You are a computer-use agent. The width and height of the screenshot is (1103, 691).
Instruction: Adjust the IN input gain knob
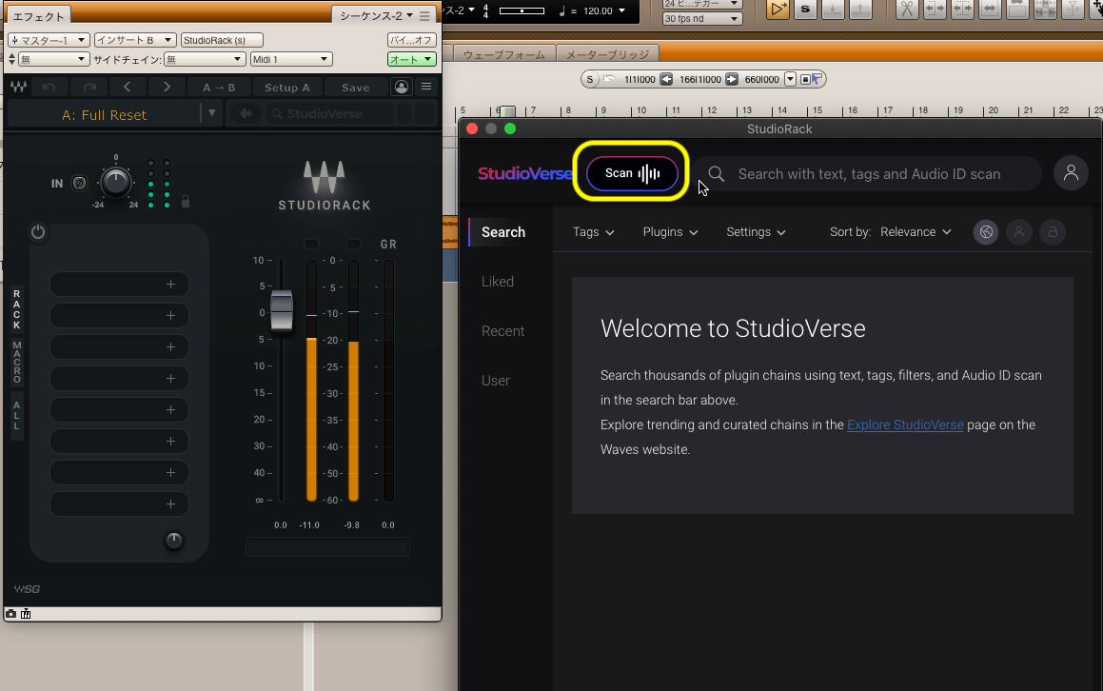(115, 182)
